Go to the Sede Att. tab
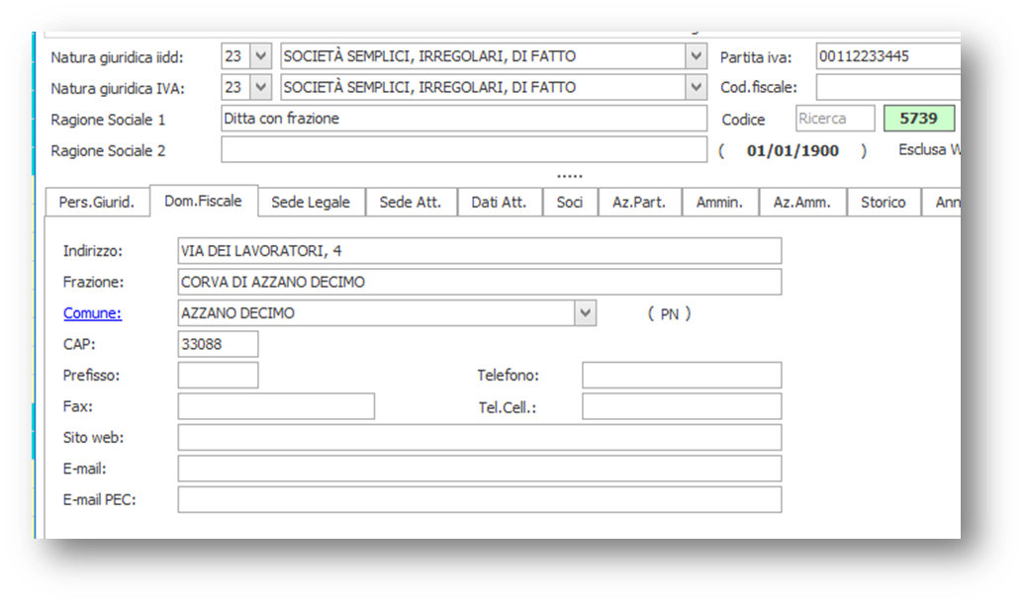The image size is (1025, 603). click(411, 202)
